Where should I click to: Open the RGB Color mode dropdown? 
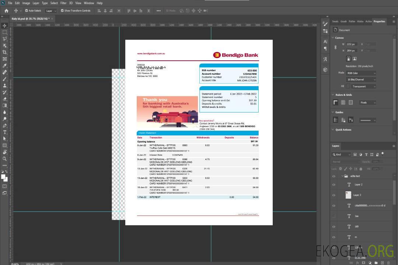(361, 73)
